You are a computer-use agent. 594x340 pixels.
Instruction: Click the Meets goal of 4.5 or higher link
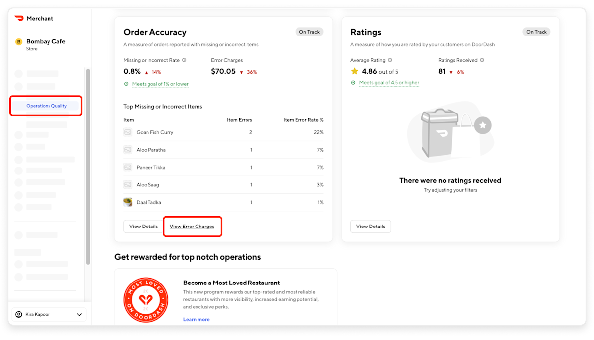point(389,83)
